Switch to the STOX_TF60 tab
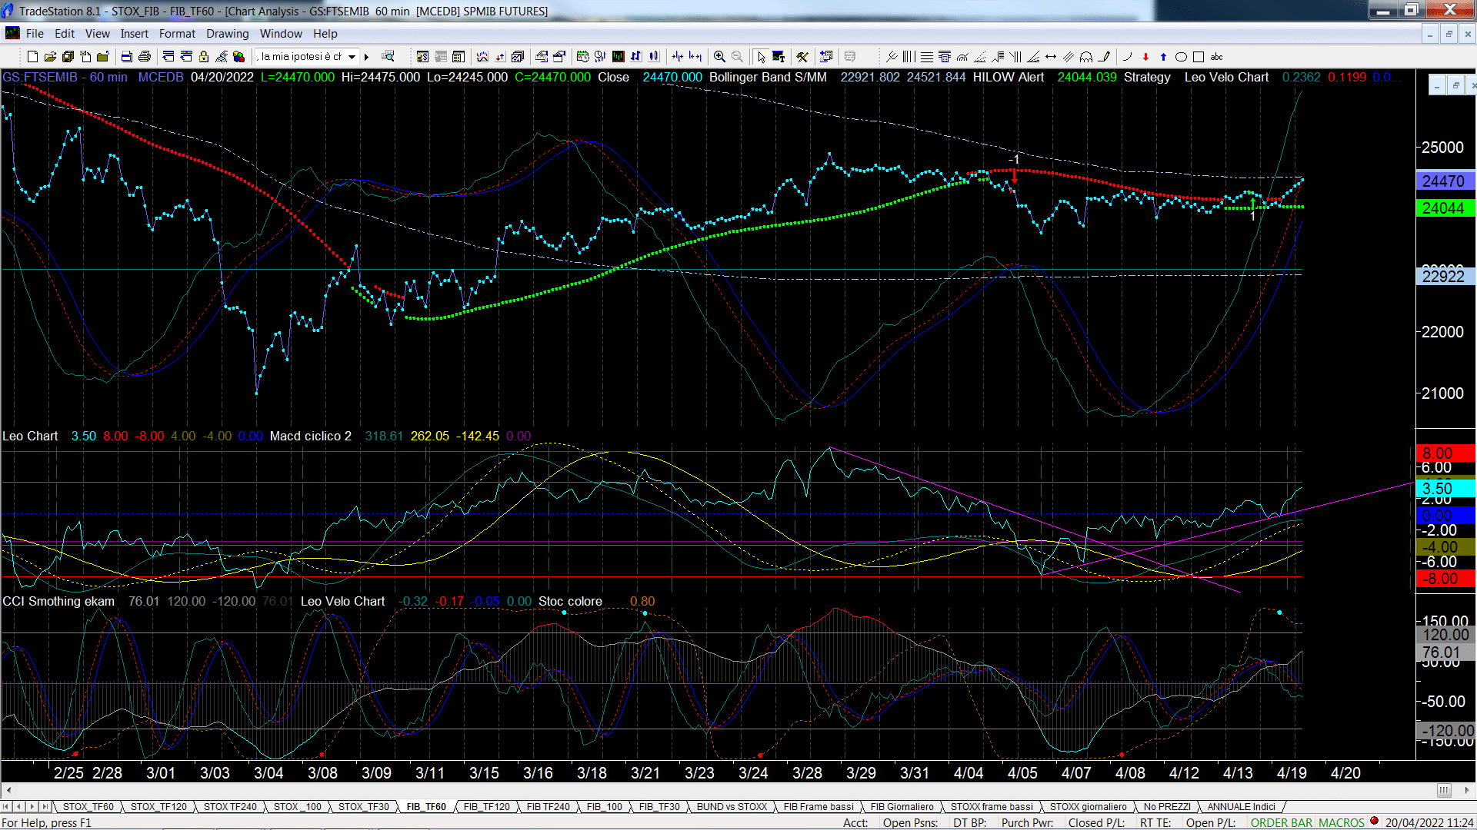1477x830 pixels. 88,807
